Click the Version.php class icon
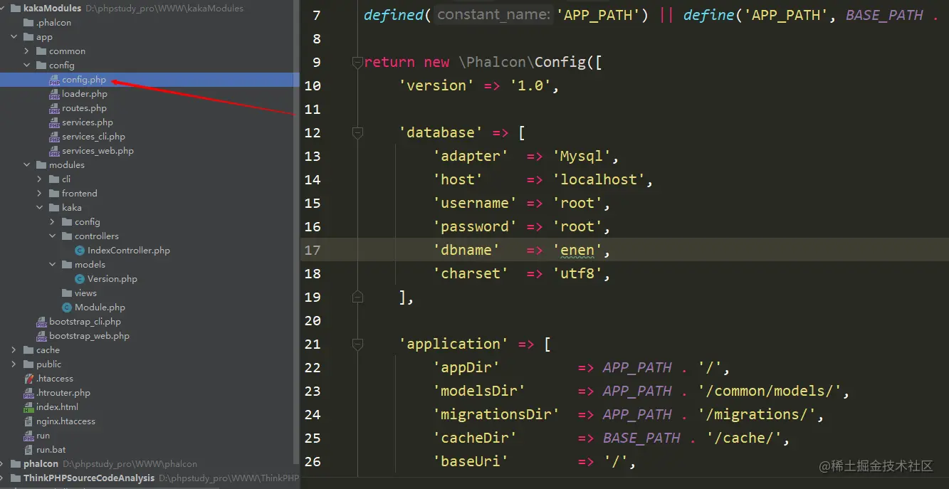The image size is (949, 489). [80, 279]
